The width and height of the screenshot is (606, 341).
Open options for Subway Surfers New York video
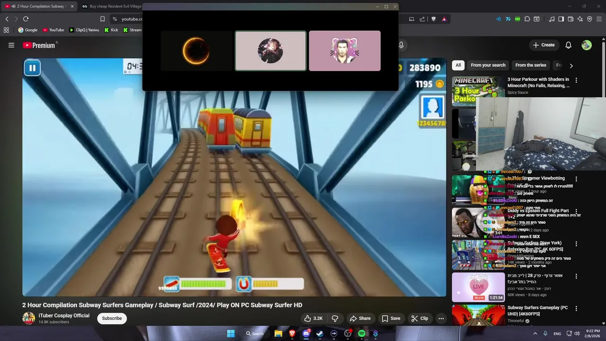click(x=576, y=244)
